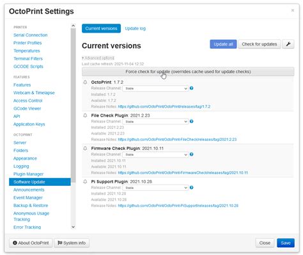Switch to the Update log tab
This screenshot has width=303, height=255.
pyautogui.click(x=136, y=28)
